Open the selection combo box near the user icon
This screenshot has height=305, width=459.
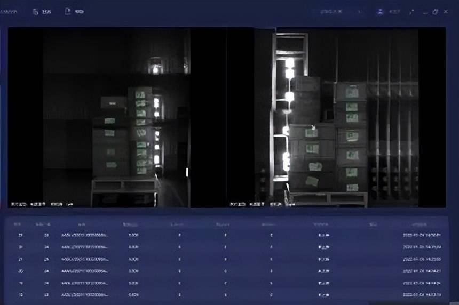tap(341, 12)
